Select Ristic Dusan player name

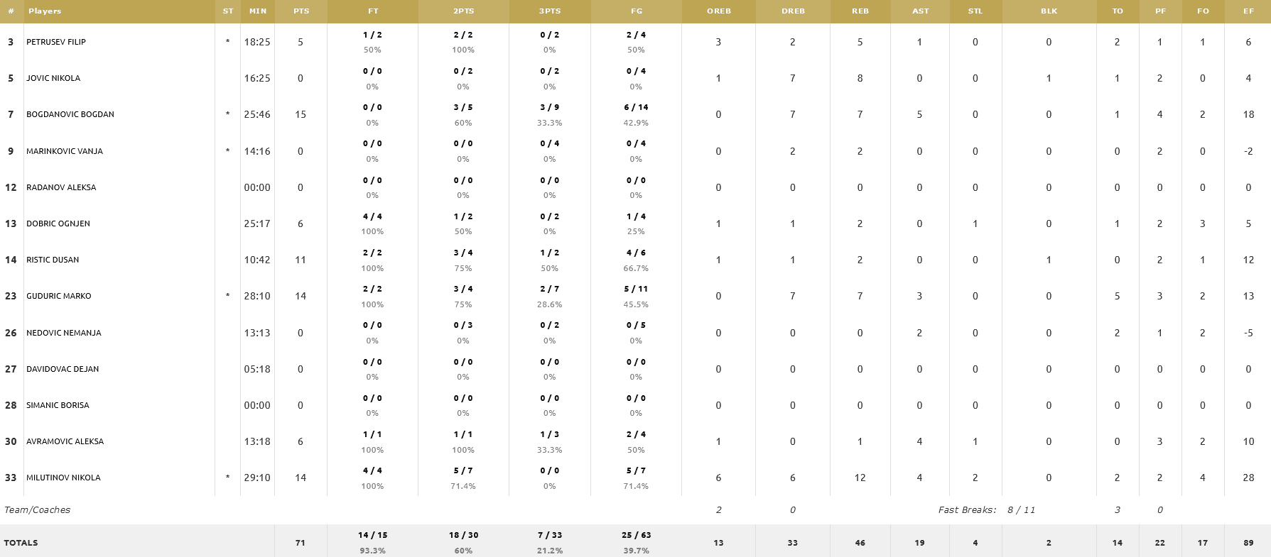tap(53, 260)
